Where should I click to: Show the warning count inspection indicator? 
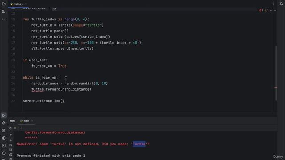point(266,10)
